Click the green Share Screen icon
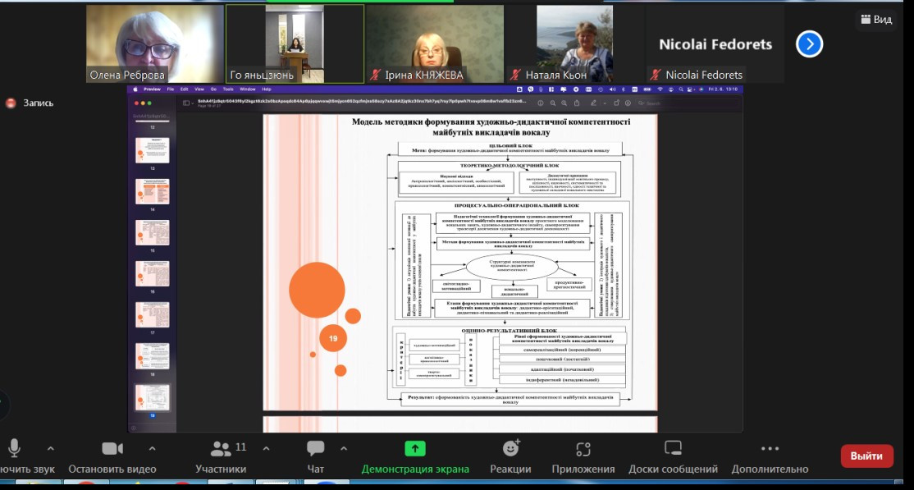The image size is (914, 490). 415,449
